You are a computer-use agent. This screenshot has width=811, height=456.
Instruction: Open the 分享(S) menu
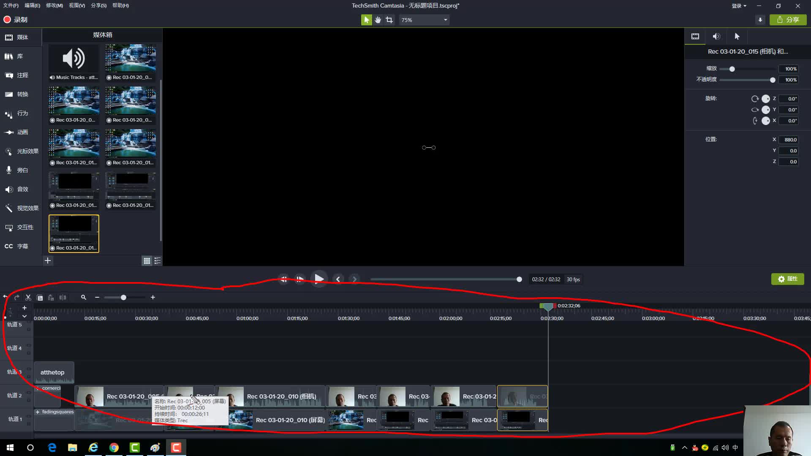tap(98, 5)
